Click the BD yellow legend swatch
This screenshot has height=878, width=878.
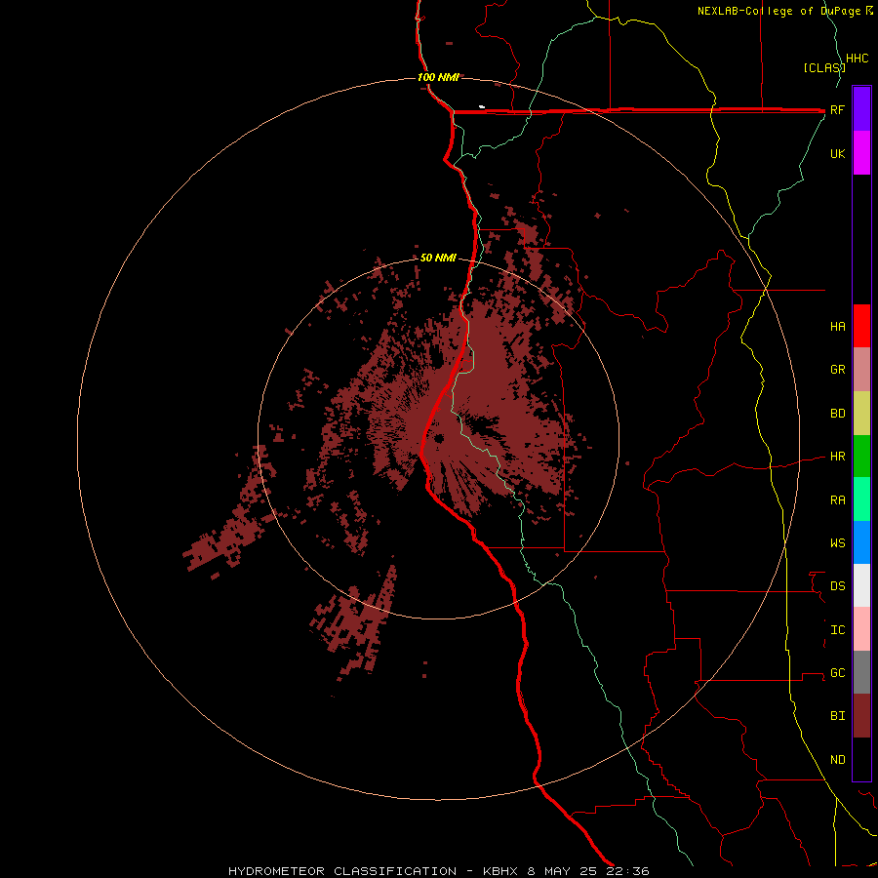[861, 414]
